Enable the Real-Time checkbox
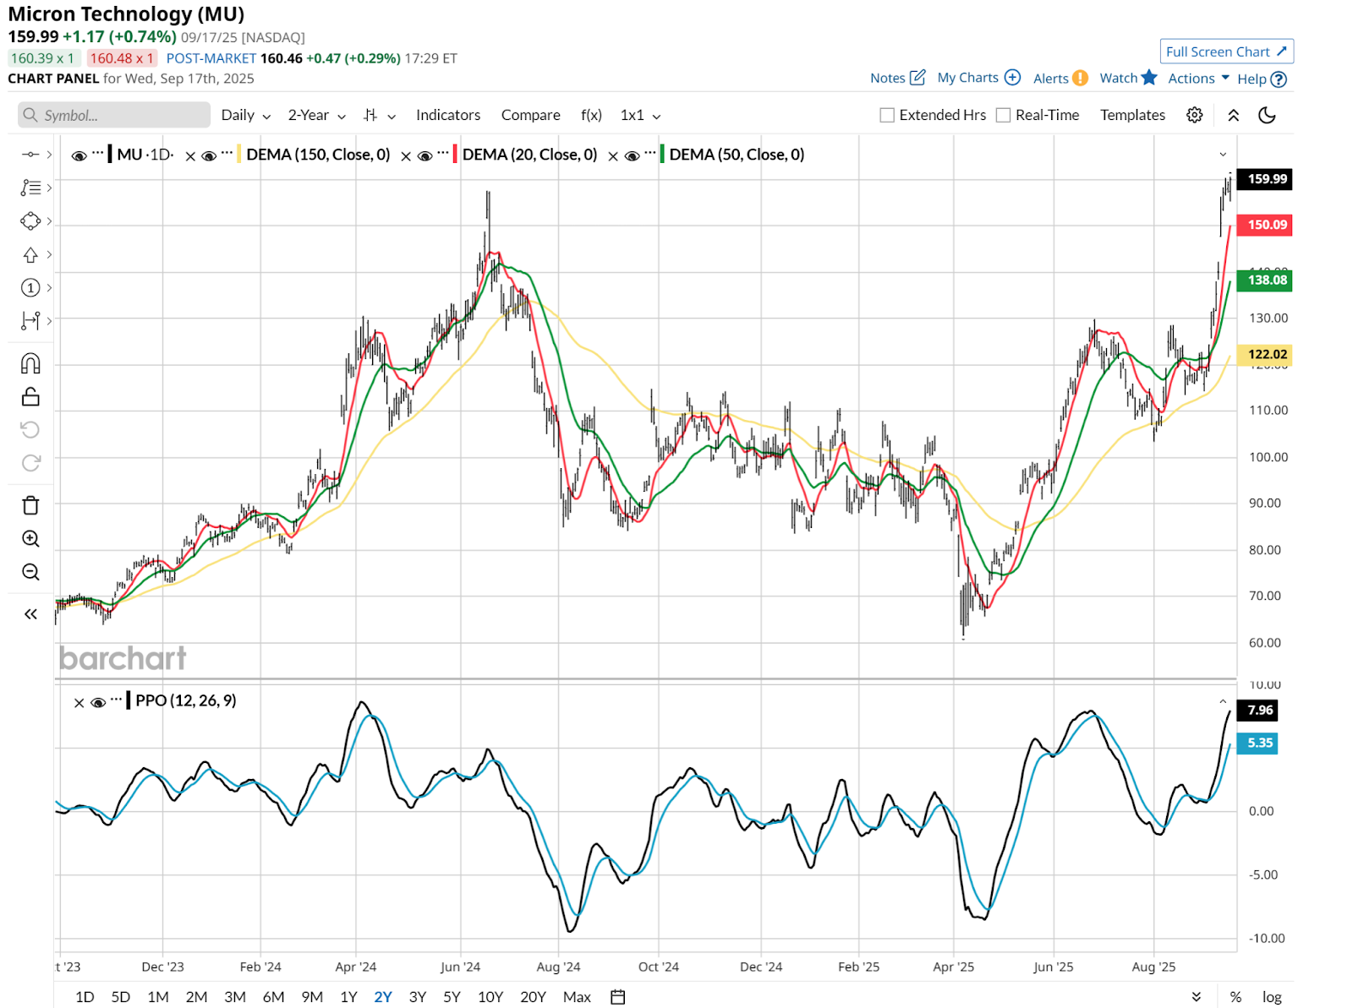1353x1008 pixels. pos(1003,115)
